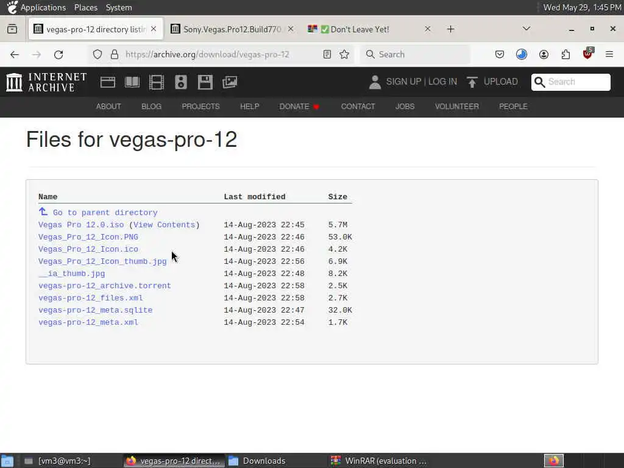Open the extensions puzzle-piece icon
Viewport: 624px width, 468px height.
click(565, 54)
